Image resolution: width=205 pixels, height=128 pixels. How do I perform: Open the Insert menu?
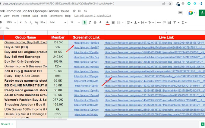[x=15, y=16]
